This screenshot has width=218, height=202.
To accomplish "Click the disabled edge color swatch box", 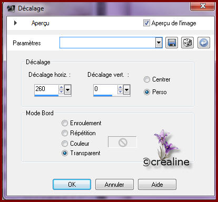I will [122, 142].
